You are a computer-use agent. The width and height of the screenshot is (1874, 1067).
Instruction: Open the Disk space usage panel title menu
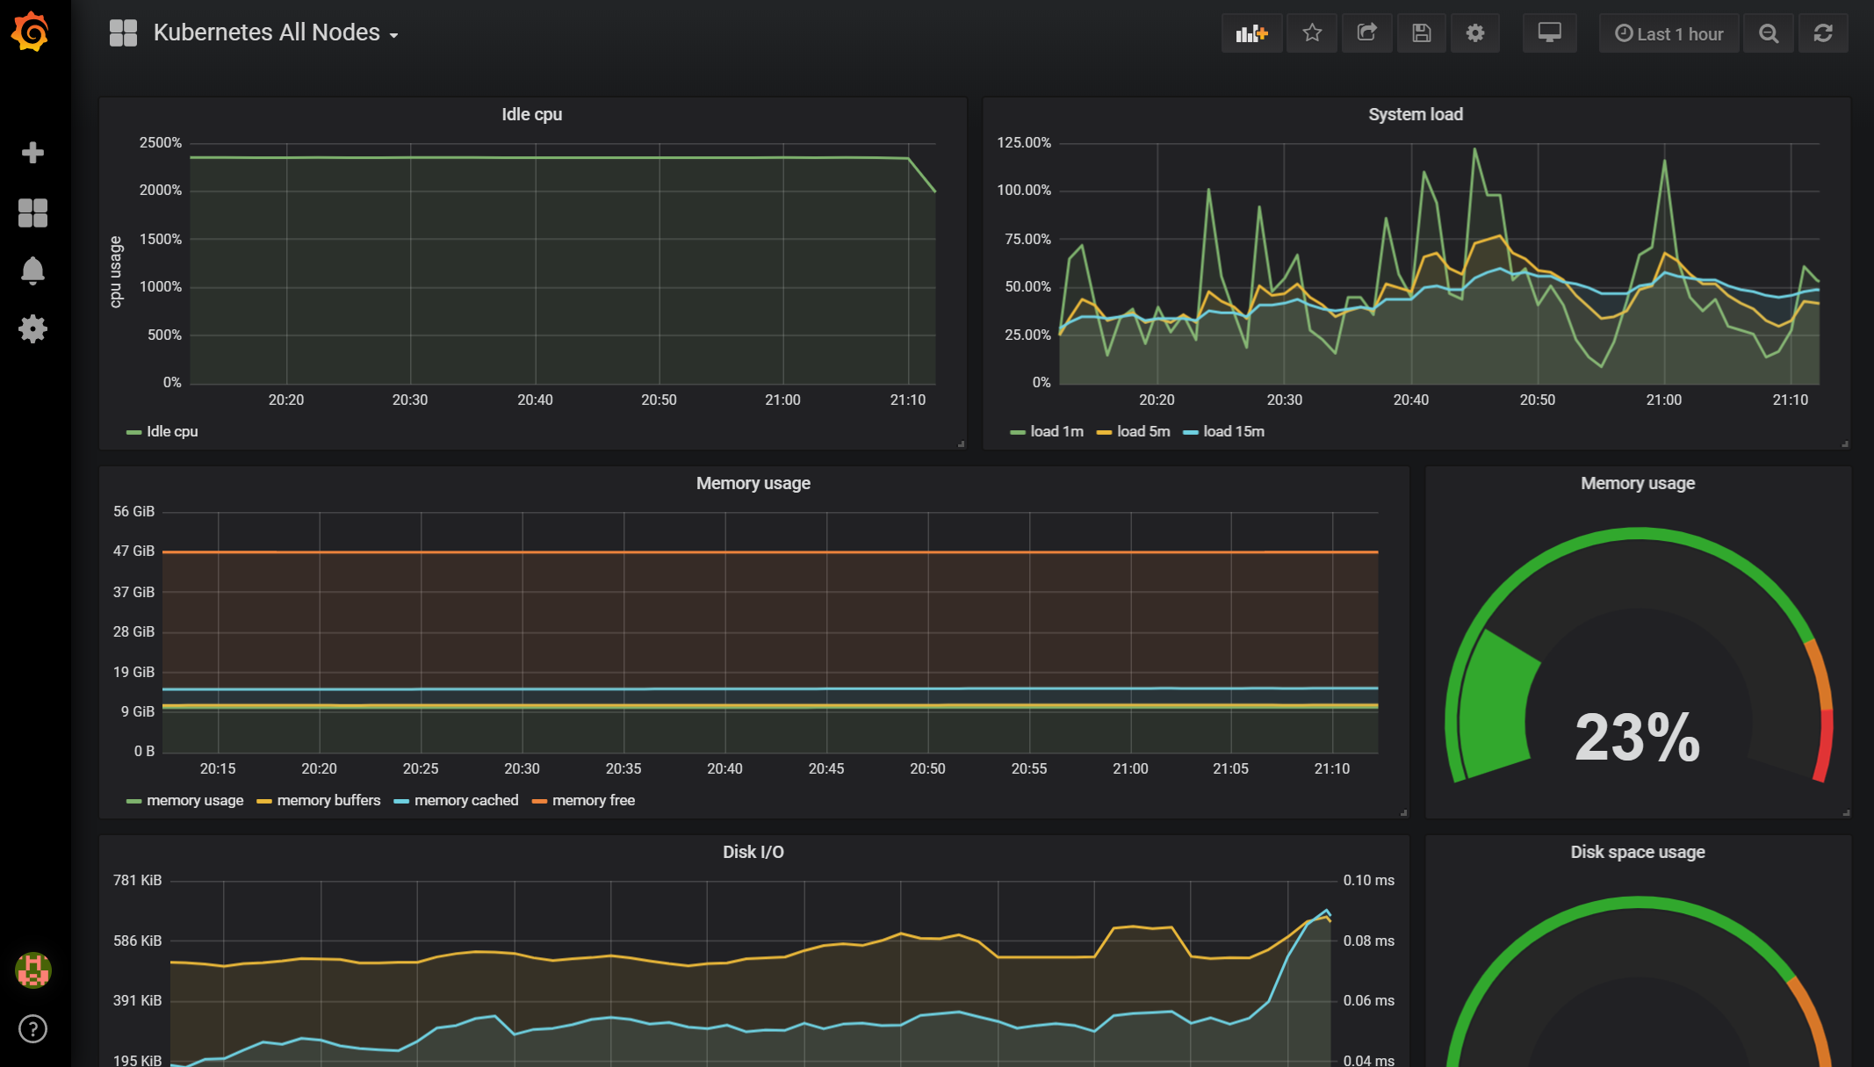coord(1637,852)
